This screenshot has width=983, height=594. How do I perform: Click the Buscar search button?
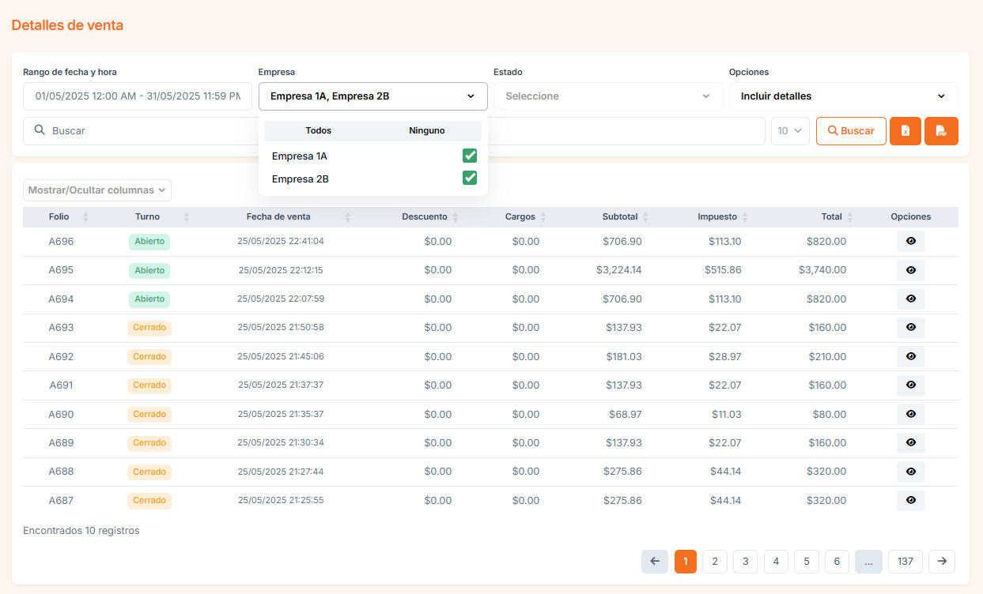pos(851,131)
